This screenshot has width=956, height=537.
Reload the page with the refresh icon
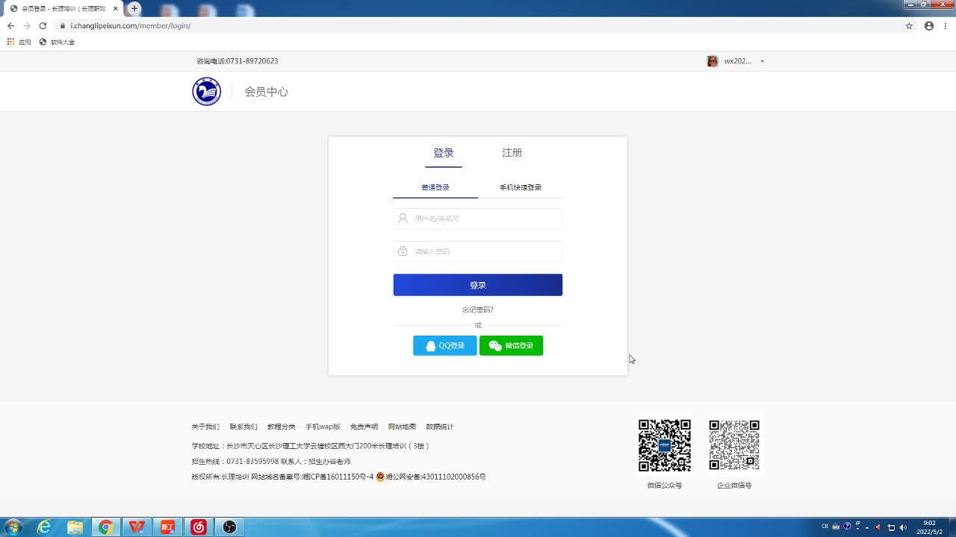pyautogui.click(x=43, y=25)
